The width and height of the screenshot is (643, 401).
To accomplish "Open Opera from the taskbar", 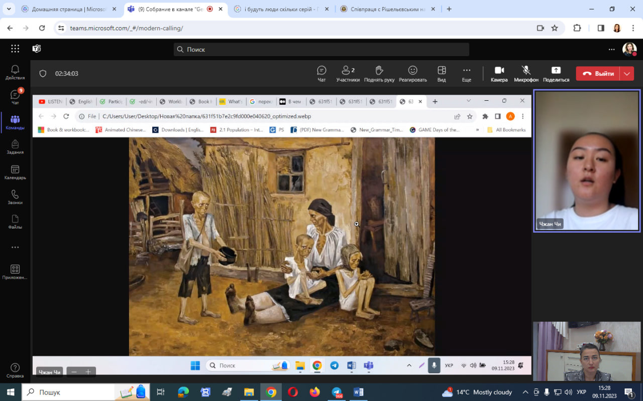I will (293, 392).
